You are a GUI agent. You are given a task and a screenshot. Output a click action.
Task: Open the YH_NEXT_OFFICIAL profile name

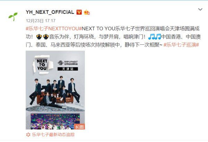pos(50,12)
